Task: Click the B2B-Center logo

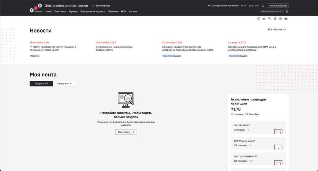Action: click(x=36, y=8)
